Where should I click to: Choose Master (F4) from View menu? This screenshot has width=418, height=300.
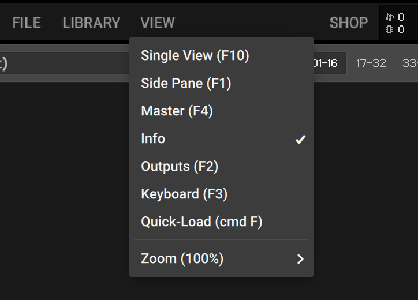click(x=177, y=111)
